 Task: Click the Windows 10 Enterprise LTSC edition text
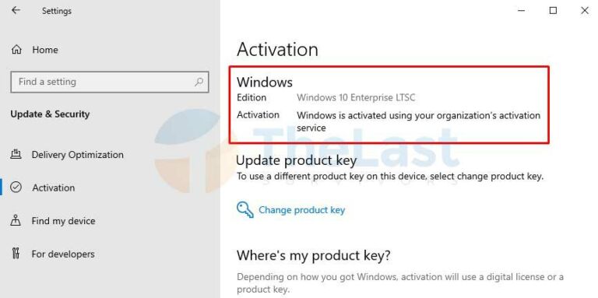[x=356, y=97]
